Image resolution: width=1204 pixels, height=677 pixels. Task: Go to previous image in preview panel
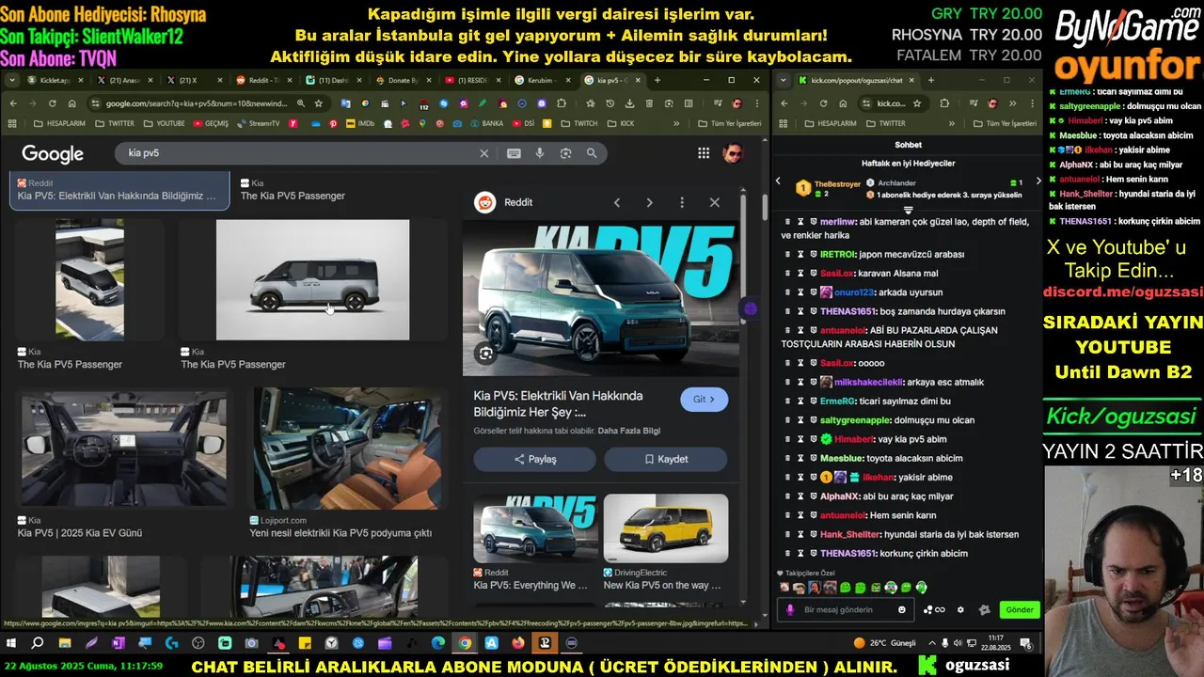point(617,202)
